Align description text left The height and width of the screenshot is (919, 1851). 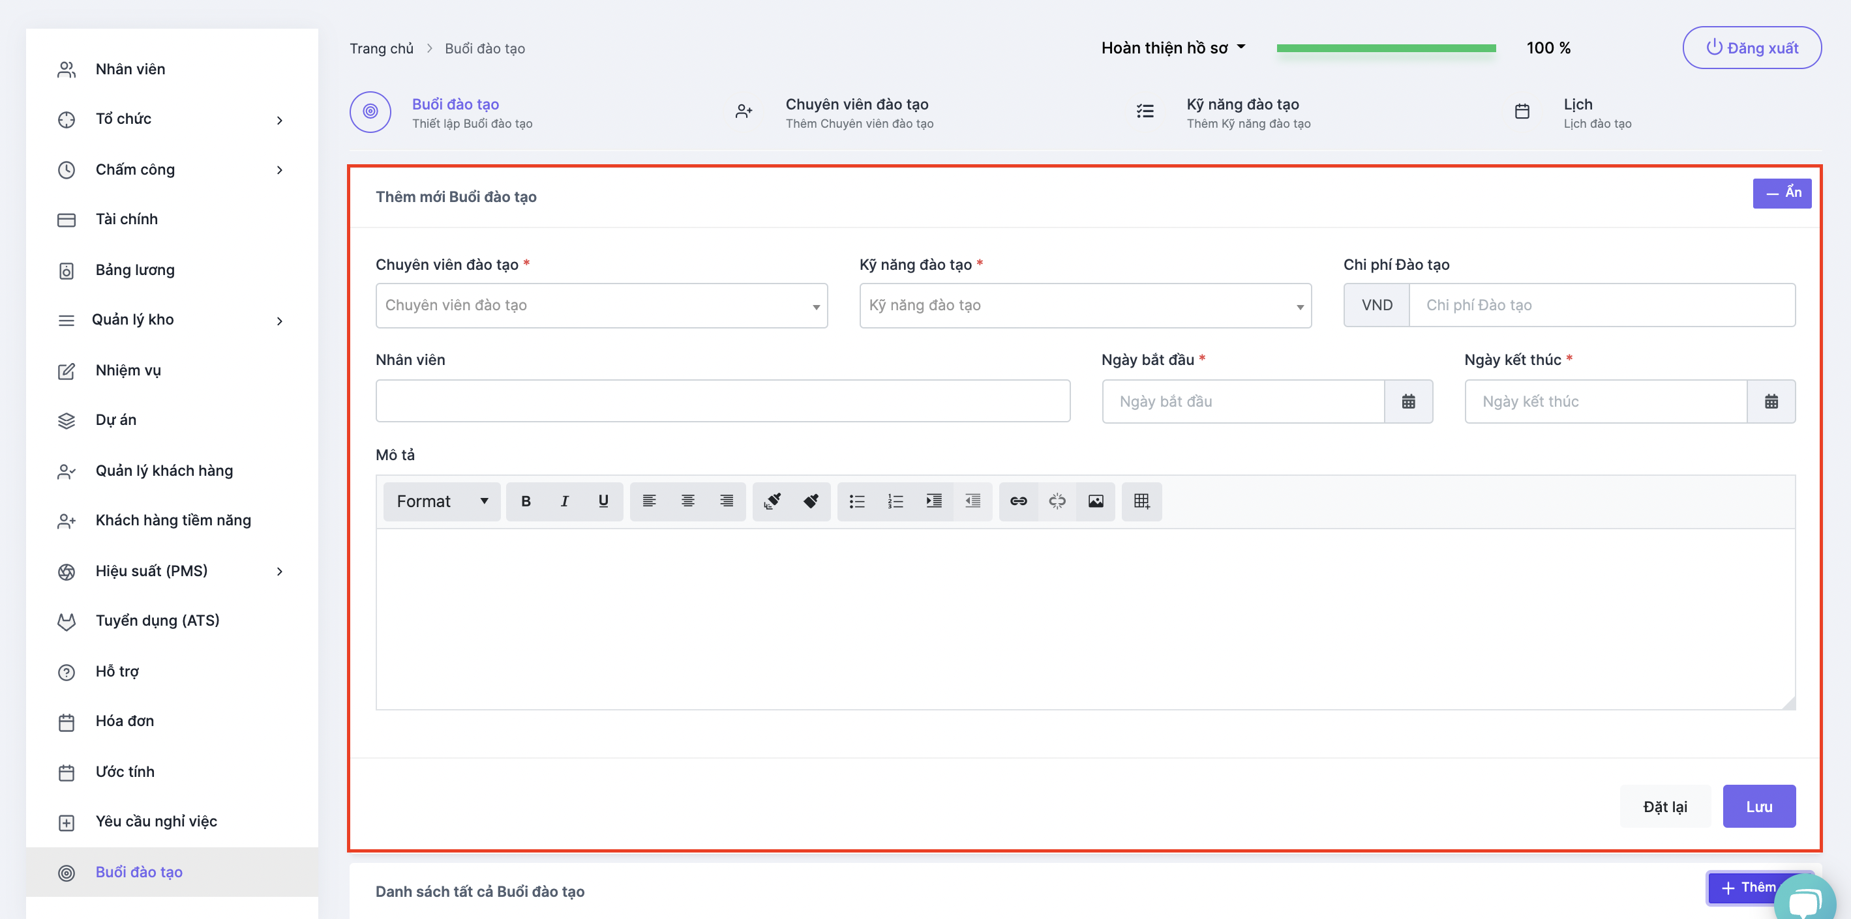(649, 501)
